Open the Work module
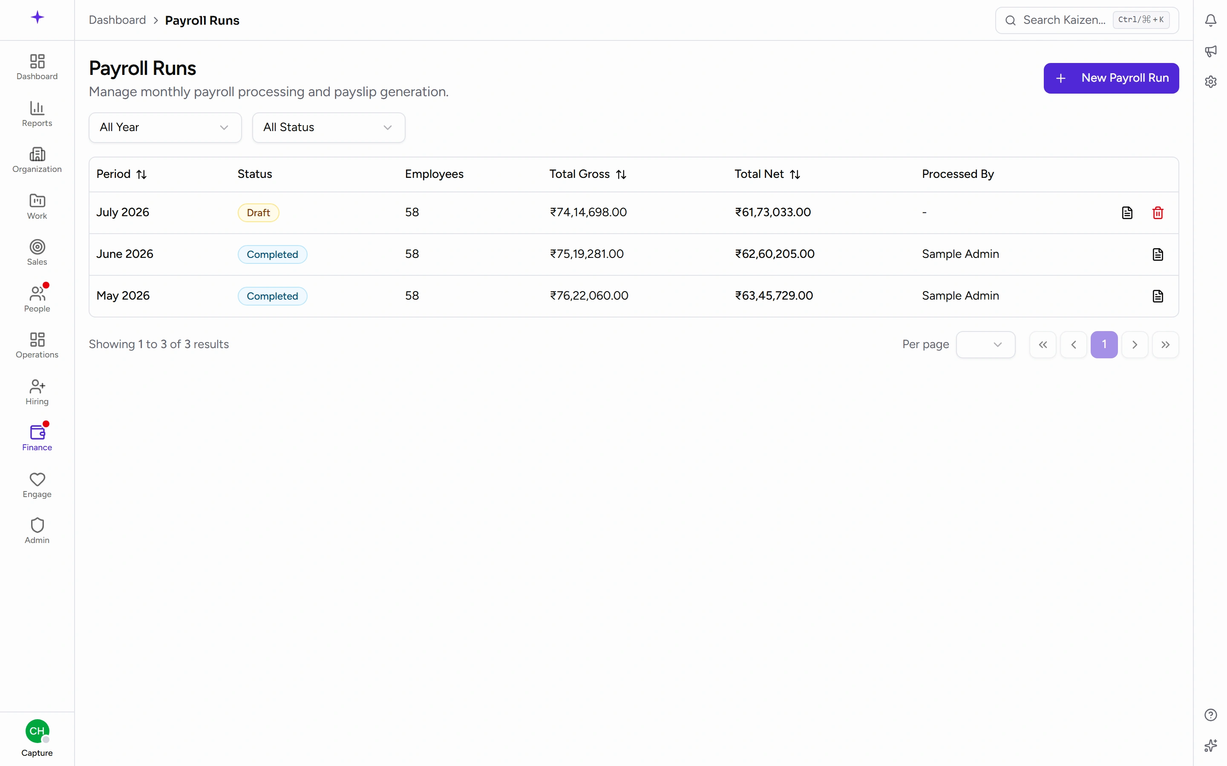The image size is (1227, 766). pyautogui.click(x=37, y=207)
